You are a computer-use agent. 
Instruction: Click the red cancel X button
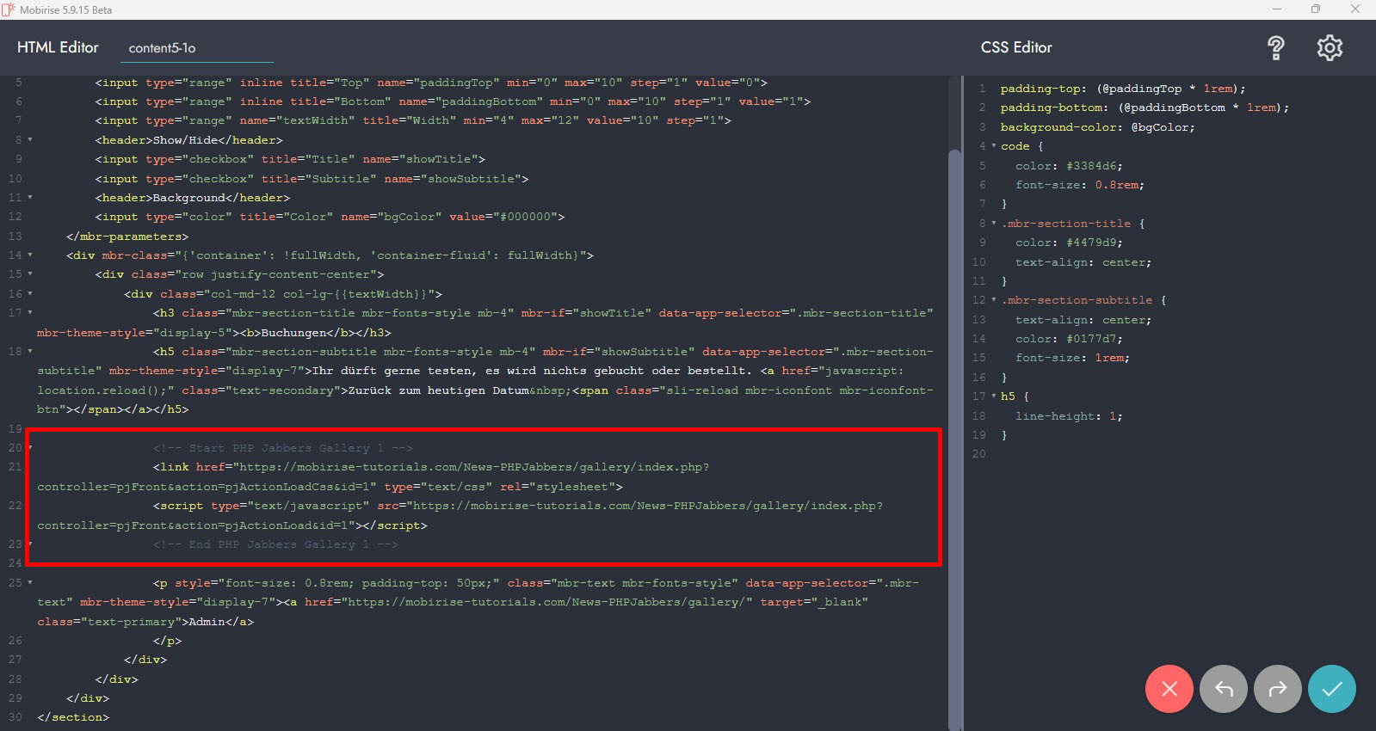coord(1169,689)
